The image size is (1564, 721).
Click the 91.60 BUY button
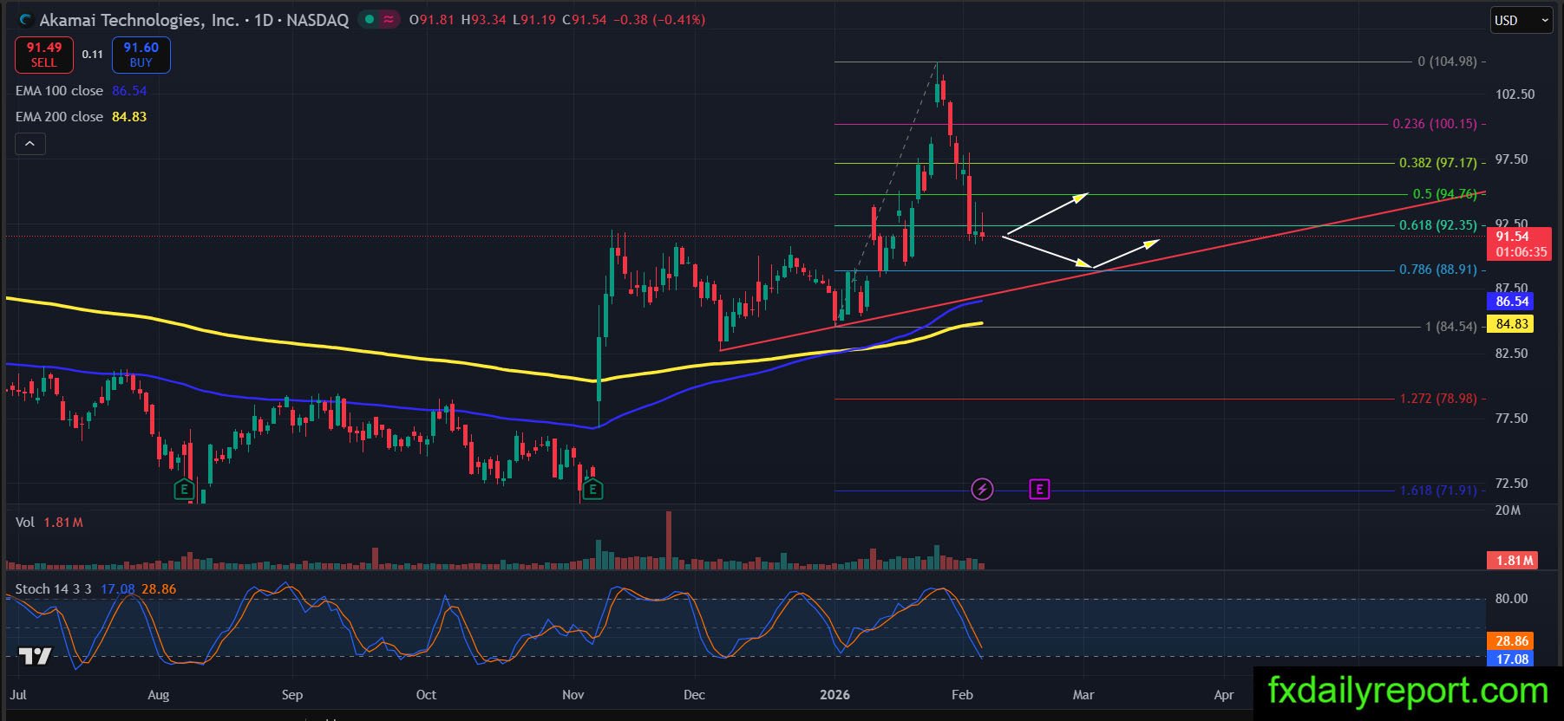[x=141, y=55]
